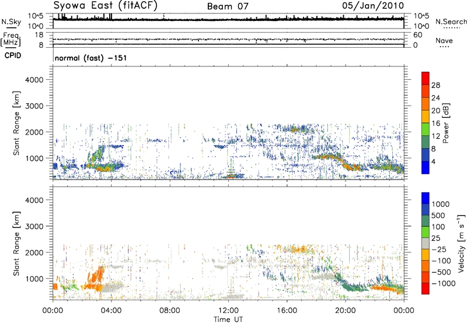Click velocity scale value -1000
The width and height of the screenshot is (467, 323).
[444, 283]
